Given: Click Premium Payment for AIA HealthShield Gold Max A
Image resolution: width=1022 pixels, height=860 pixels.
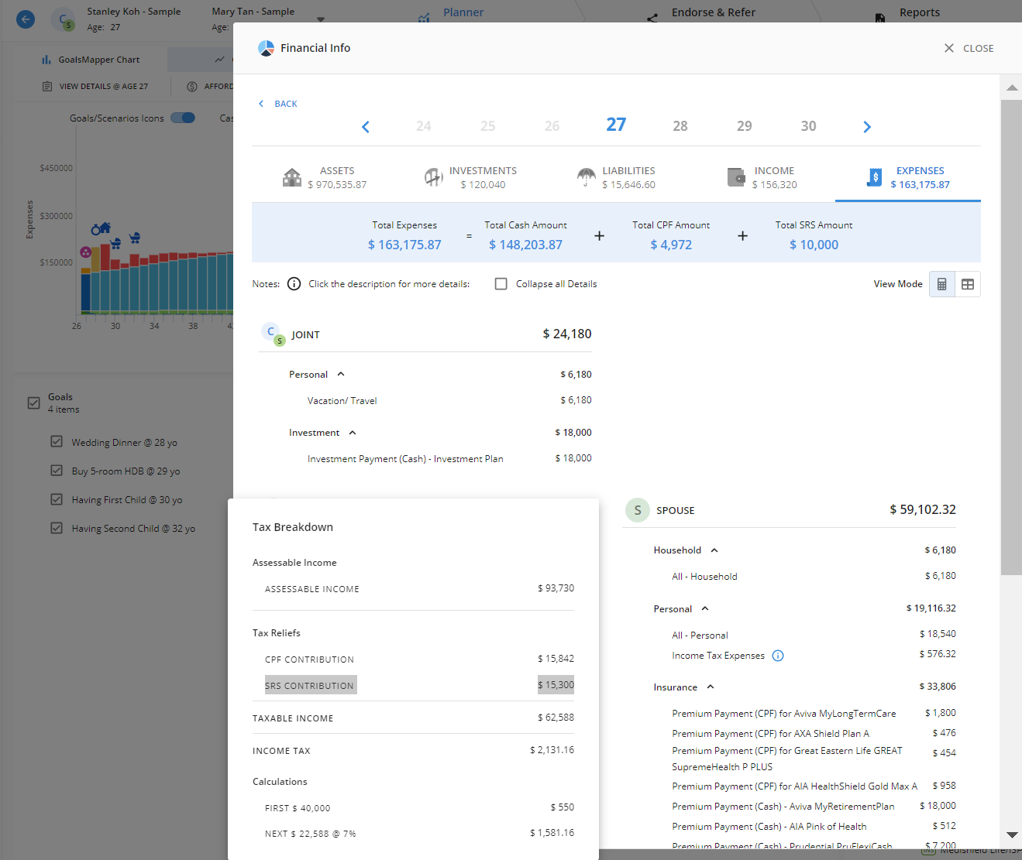Looking at the screenshot, I should click(794, 786).
